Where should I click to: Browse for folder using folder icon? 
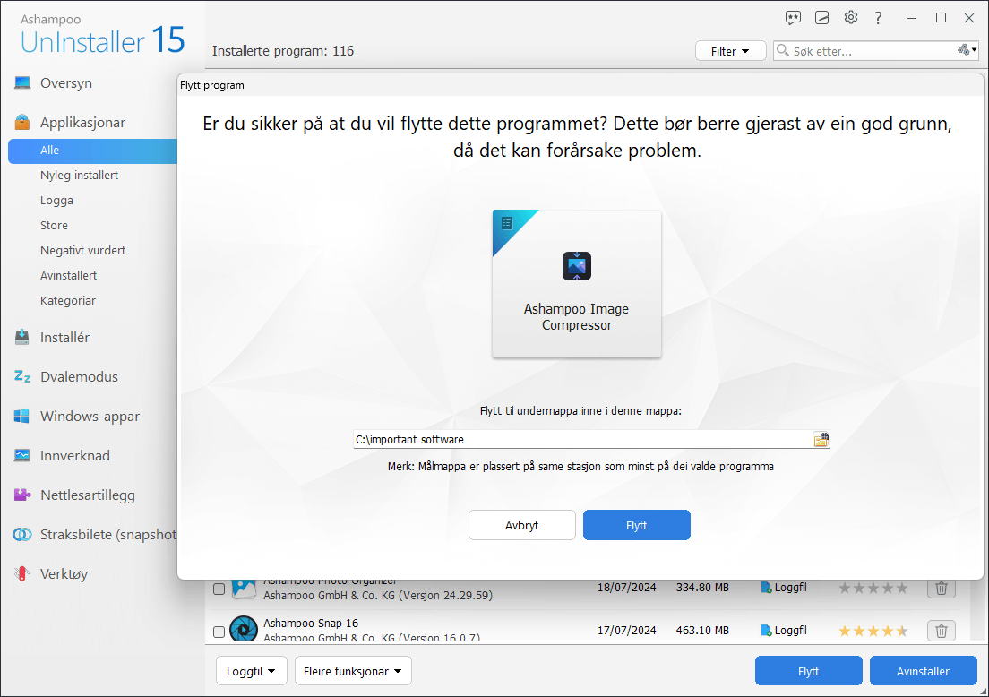click(x=821, y=439)
